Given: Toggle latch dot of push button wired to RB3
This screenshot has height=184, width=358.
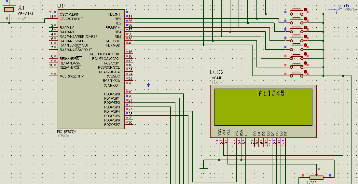Looking at the screenshot, I should pos(305,36).
